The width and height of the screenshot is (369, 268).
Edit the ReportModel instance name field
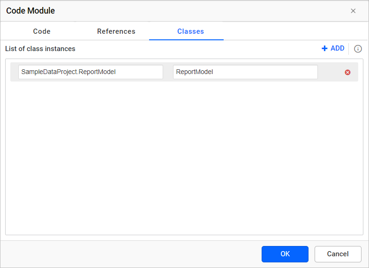pos(245,72)
